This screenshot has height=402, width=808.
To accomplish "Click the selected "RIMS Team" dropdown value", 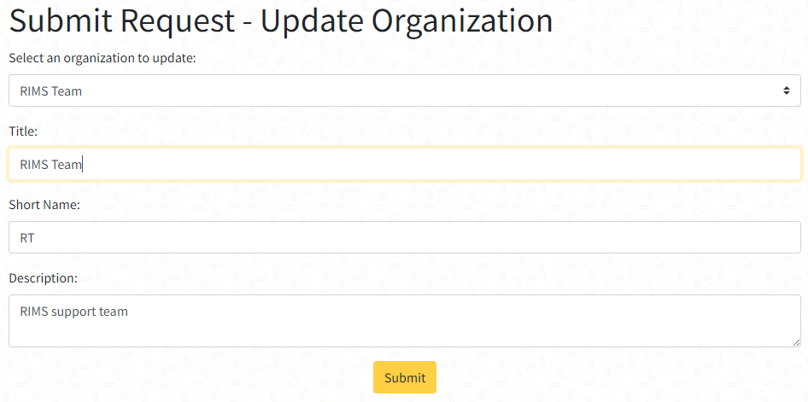I will pyautogui.click(x=51, y=90).
